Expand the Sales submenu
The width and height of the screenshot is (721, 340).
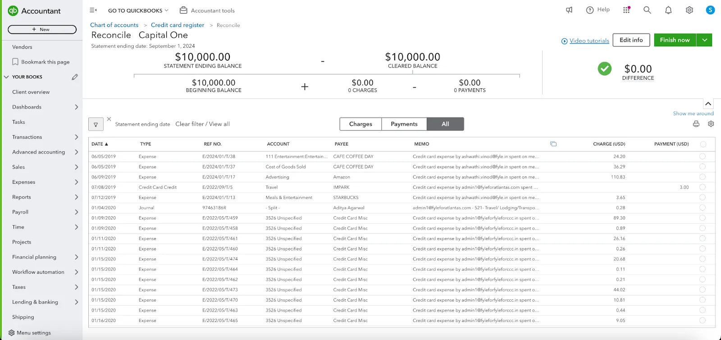pyautogui.click(x=76, y=167)
